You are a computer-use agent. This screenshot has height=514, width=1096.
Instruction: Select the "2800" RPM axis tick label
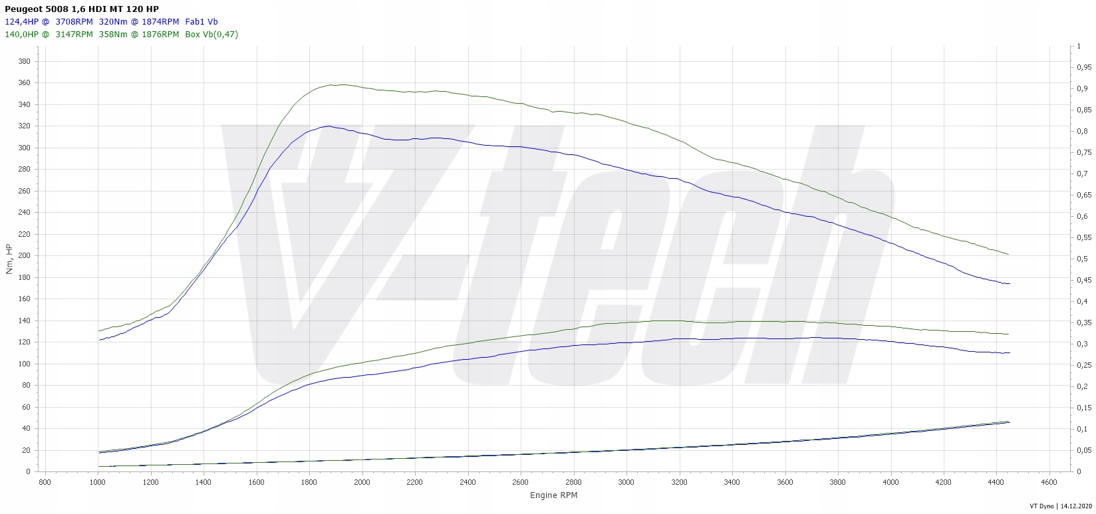[573, 481]
